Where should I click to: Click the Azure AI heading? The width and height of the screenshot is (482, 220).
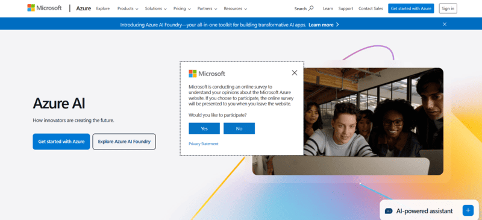[58, 104]
